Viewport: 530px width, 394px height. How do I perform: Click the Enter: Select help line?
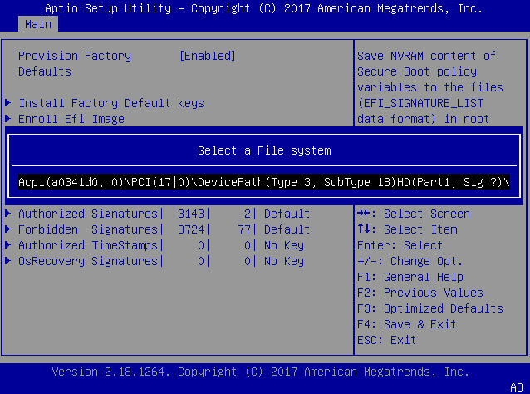400,245
